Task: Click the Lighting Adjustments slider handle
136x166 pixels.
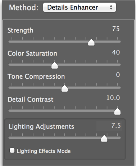Action: (x=104, y=138)
